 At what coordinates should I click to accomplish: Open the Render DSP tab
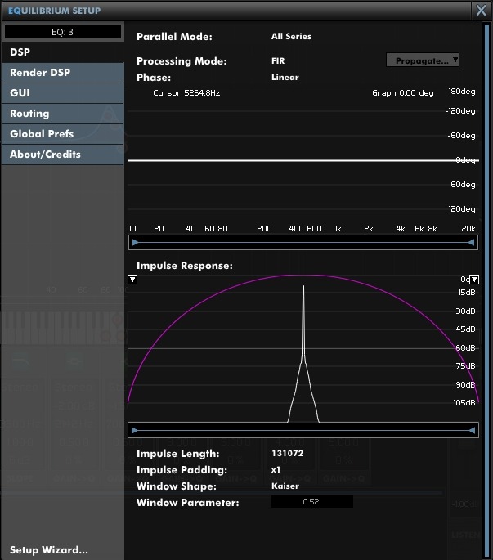tap(62, 73)
